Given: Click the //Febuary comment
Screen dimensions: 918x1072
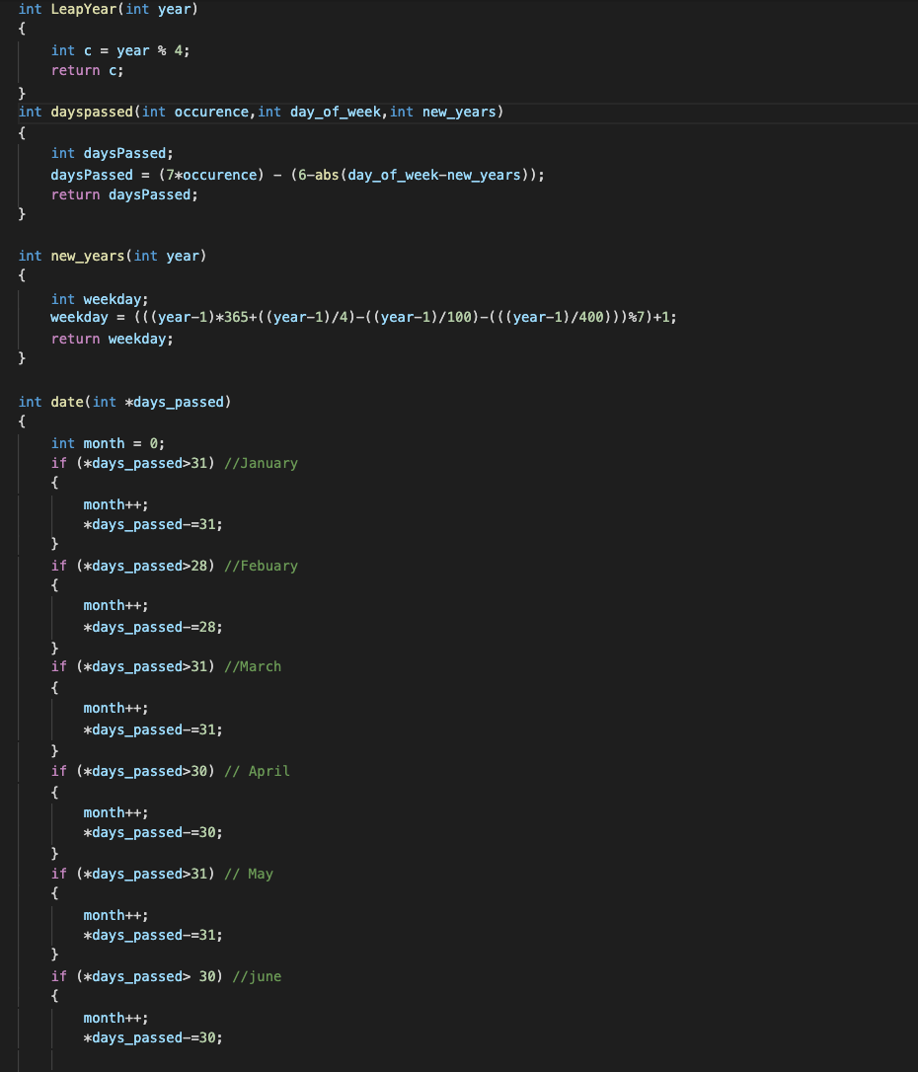Looking at the screenshot, I should [263, 566].
